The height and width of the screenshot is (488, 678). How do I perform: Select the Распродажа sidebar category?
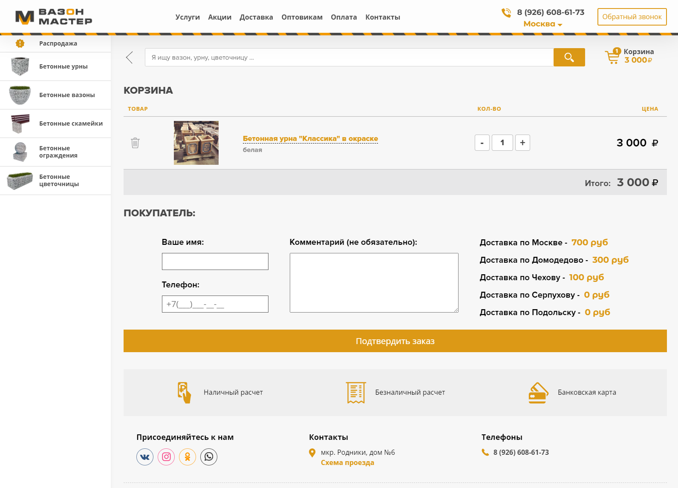pyautogui.click(x=55, y=43)
